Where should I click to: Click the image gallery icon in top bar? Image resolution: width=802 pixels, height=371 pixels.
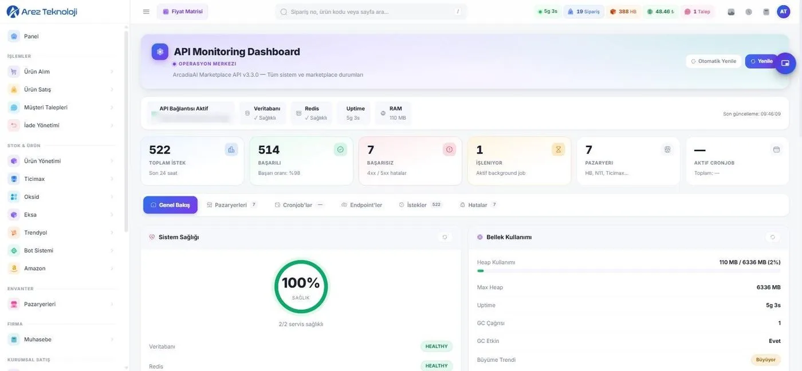(x=731, y=11)
